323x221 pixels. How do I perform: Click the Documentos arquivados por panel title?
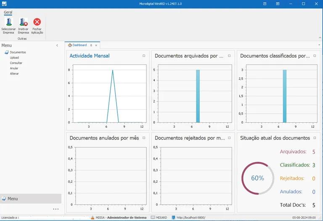189,56
